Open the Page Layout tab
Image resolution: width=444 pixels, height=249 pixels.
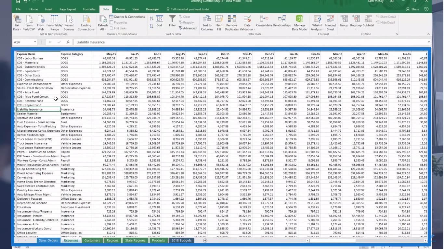point(68,9)
